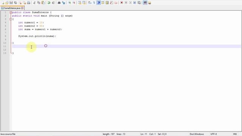Click Run Macro Multiple Times icon
Image resolution: width=242 pixels, height=136 pixels.
(x=135, y=3)
